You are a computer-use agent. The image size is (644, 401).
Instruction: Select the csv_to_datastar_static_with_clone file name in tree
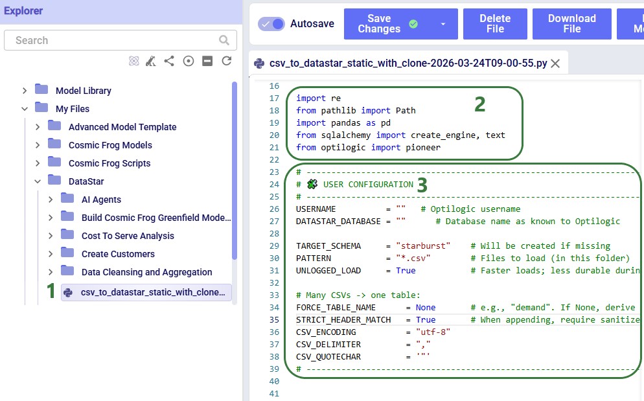click(x=153, y=292)
